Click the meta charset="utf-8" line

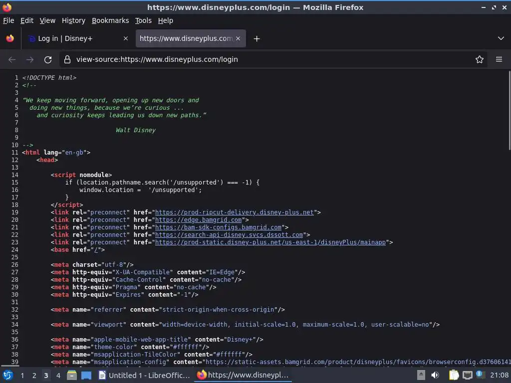[x=92, y=265]
